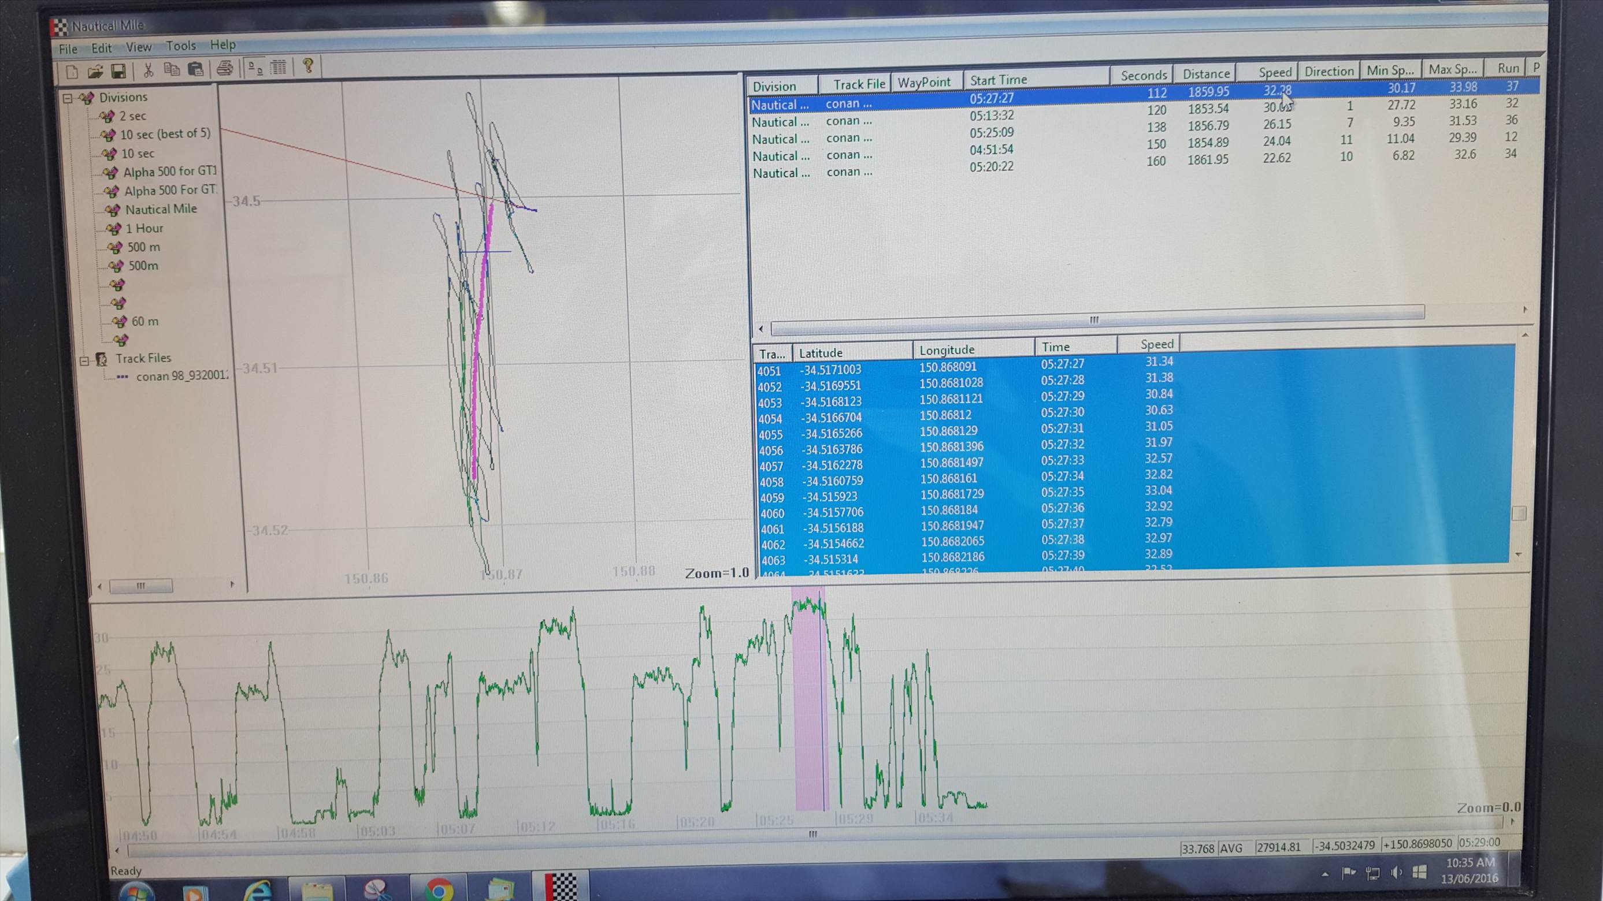Switch to details list view button
This screenshot has height=901, width=1603.
pos(278,67)
